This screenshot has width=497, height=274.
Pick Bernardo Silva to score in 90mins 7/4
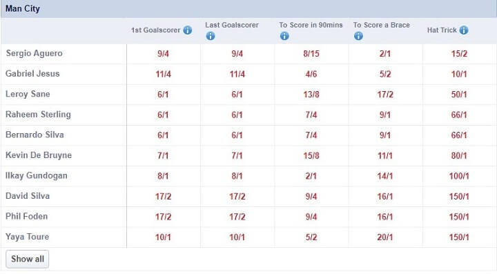311,135
